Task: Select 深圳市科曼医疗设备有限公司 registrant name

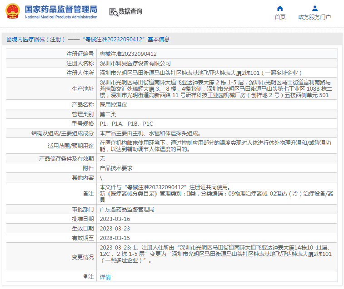Action: [x=135, y=64]
